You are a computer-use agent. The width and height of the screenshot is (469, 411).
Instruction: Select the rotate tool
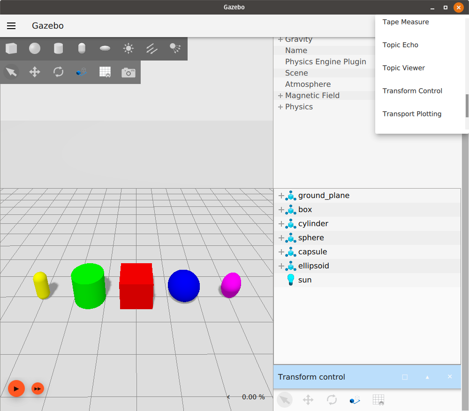pyautogui.click(x=58, y=72)
